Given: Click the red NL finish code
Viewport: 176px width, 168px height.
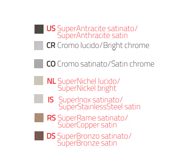Looking at the screenshot, I should click(51, 81).
